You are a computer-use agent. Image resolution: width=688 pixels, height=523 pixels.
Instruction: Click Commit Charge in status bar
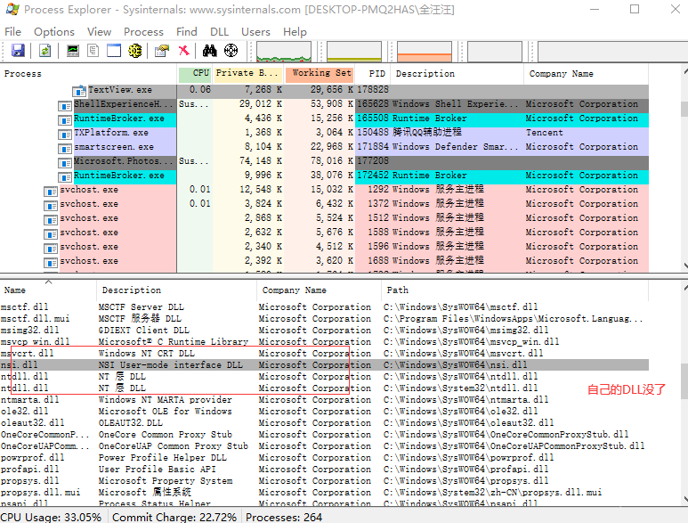174,518
